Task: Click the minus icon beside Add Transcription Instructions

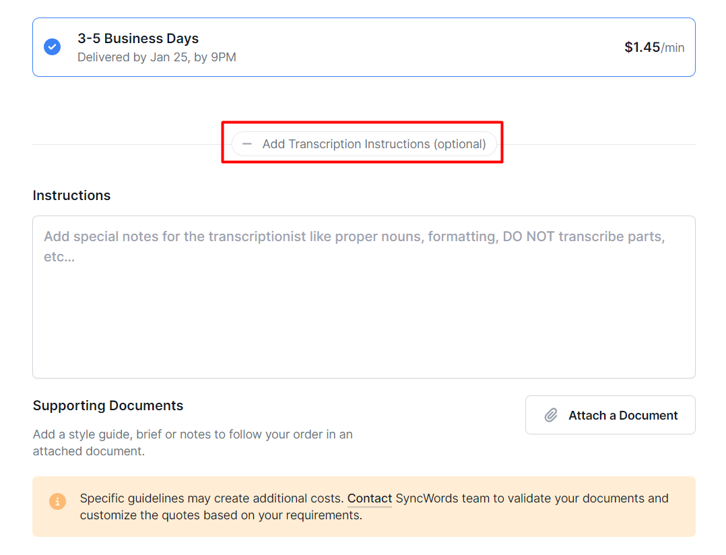Action: click(x=247, y=144)
